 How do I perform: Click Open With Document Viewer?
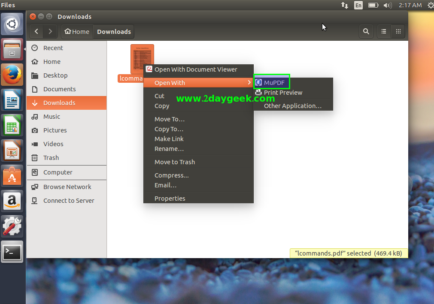[196, 69]
